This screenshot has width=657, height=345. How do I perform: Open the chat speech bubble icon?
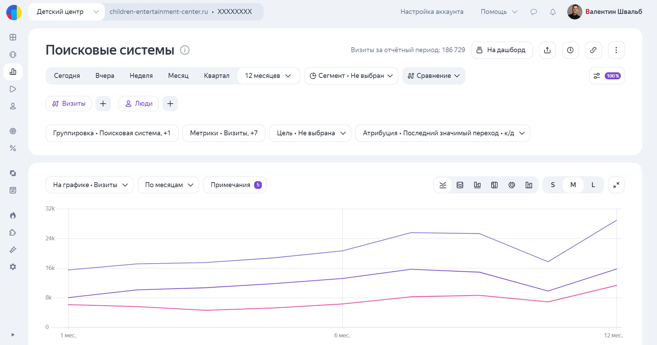(534, 12)
